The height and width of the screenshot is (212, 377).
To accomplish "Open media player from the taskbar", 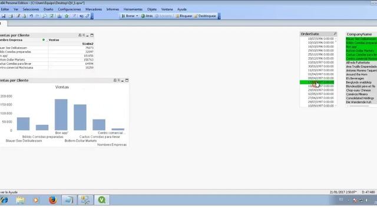I will [x=36, y=200].
